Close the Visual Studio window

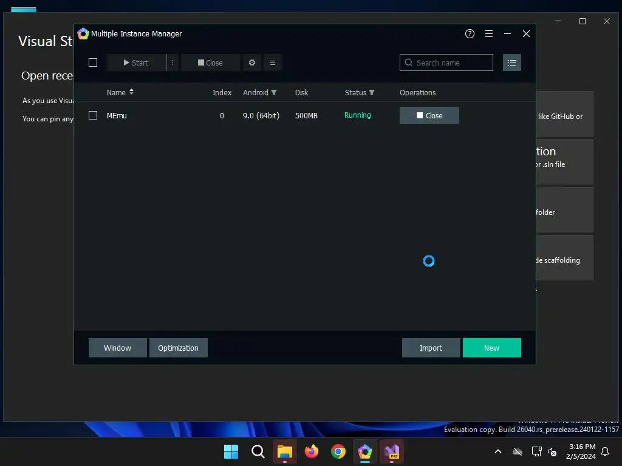[607, 21]
